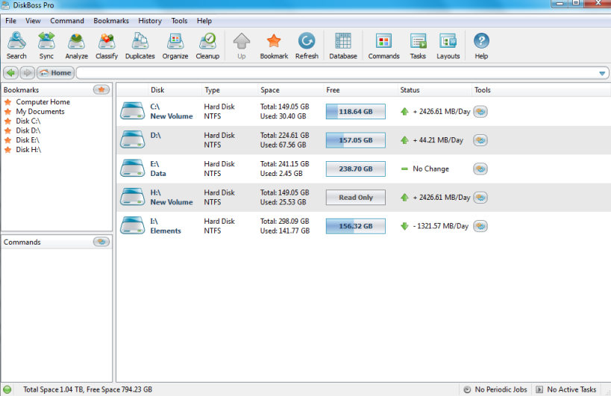Start the Duplicates finder
The image size is (611, 396).
pos(140,46)
